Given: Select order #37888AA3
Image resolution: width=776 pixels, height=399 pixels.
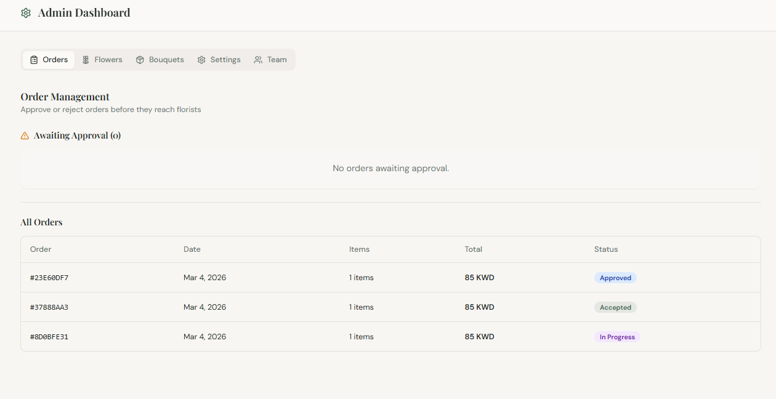Looking at the screenshot, I should click(x=49, y=307).
